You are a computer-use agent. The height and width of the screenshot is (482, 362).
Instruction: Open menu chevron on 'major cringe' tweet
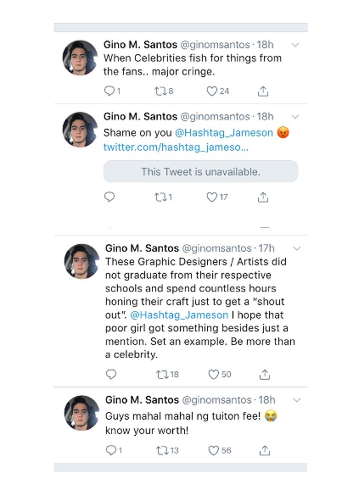(295, 45)
